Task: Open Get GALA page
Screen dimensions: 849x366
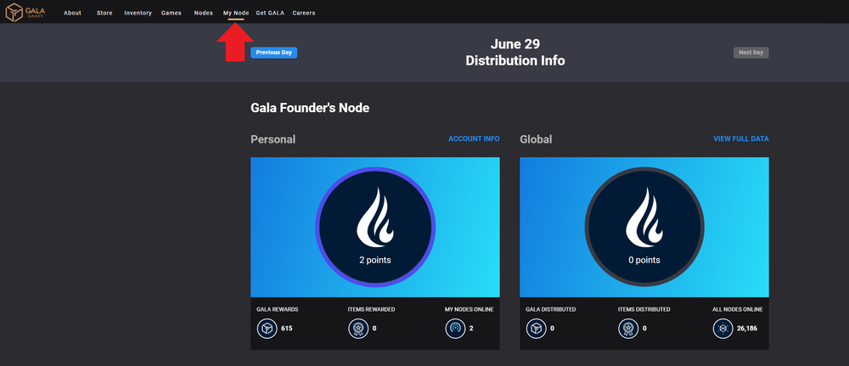Action: pyautogui.click(x=270, y=13)
